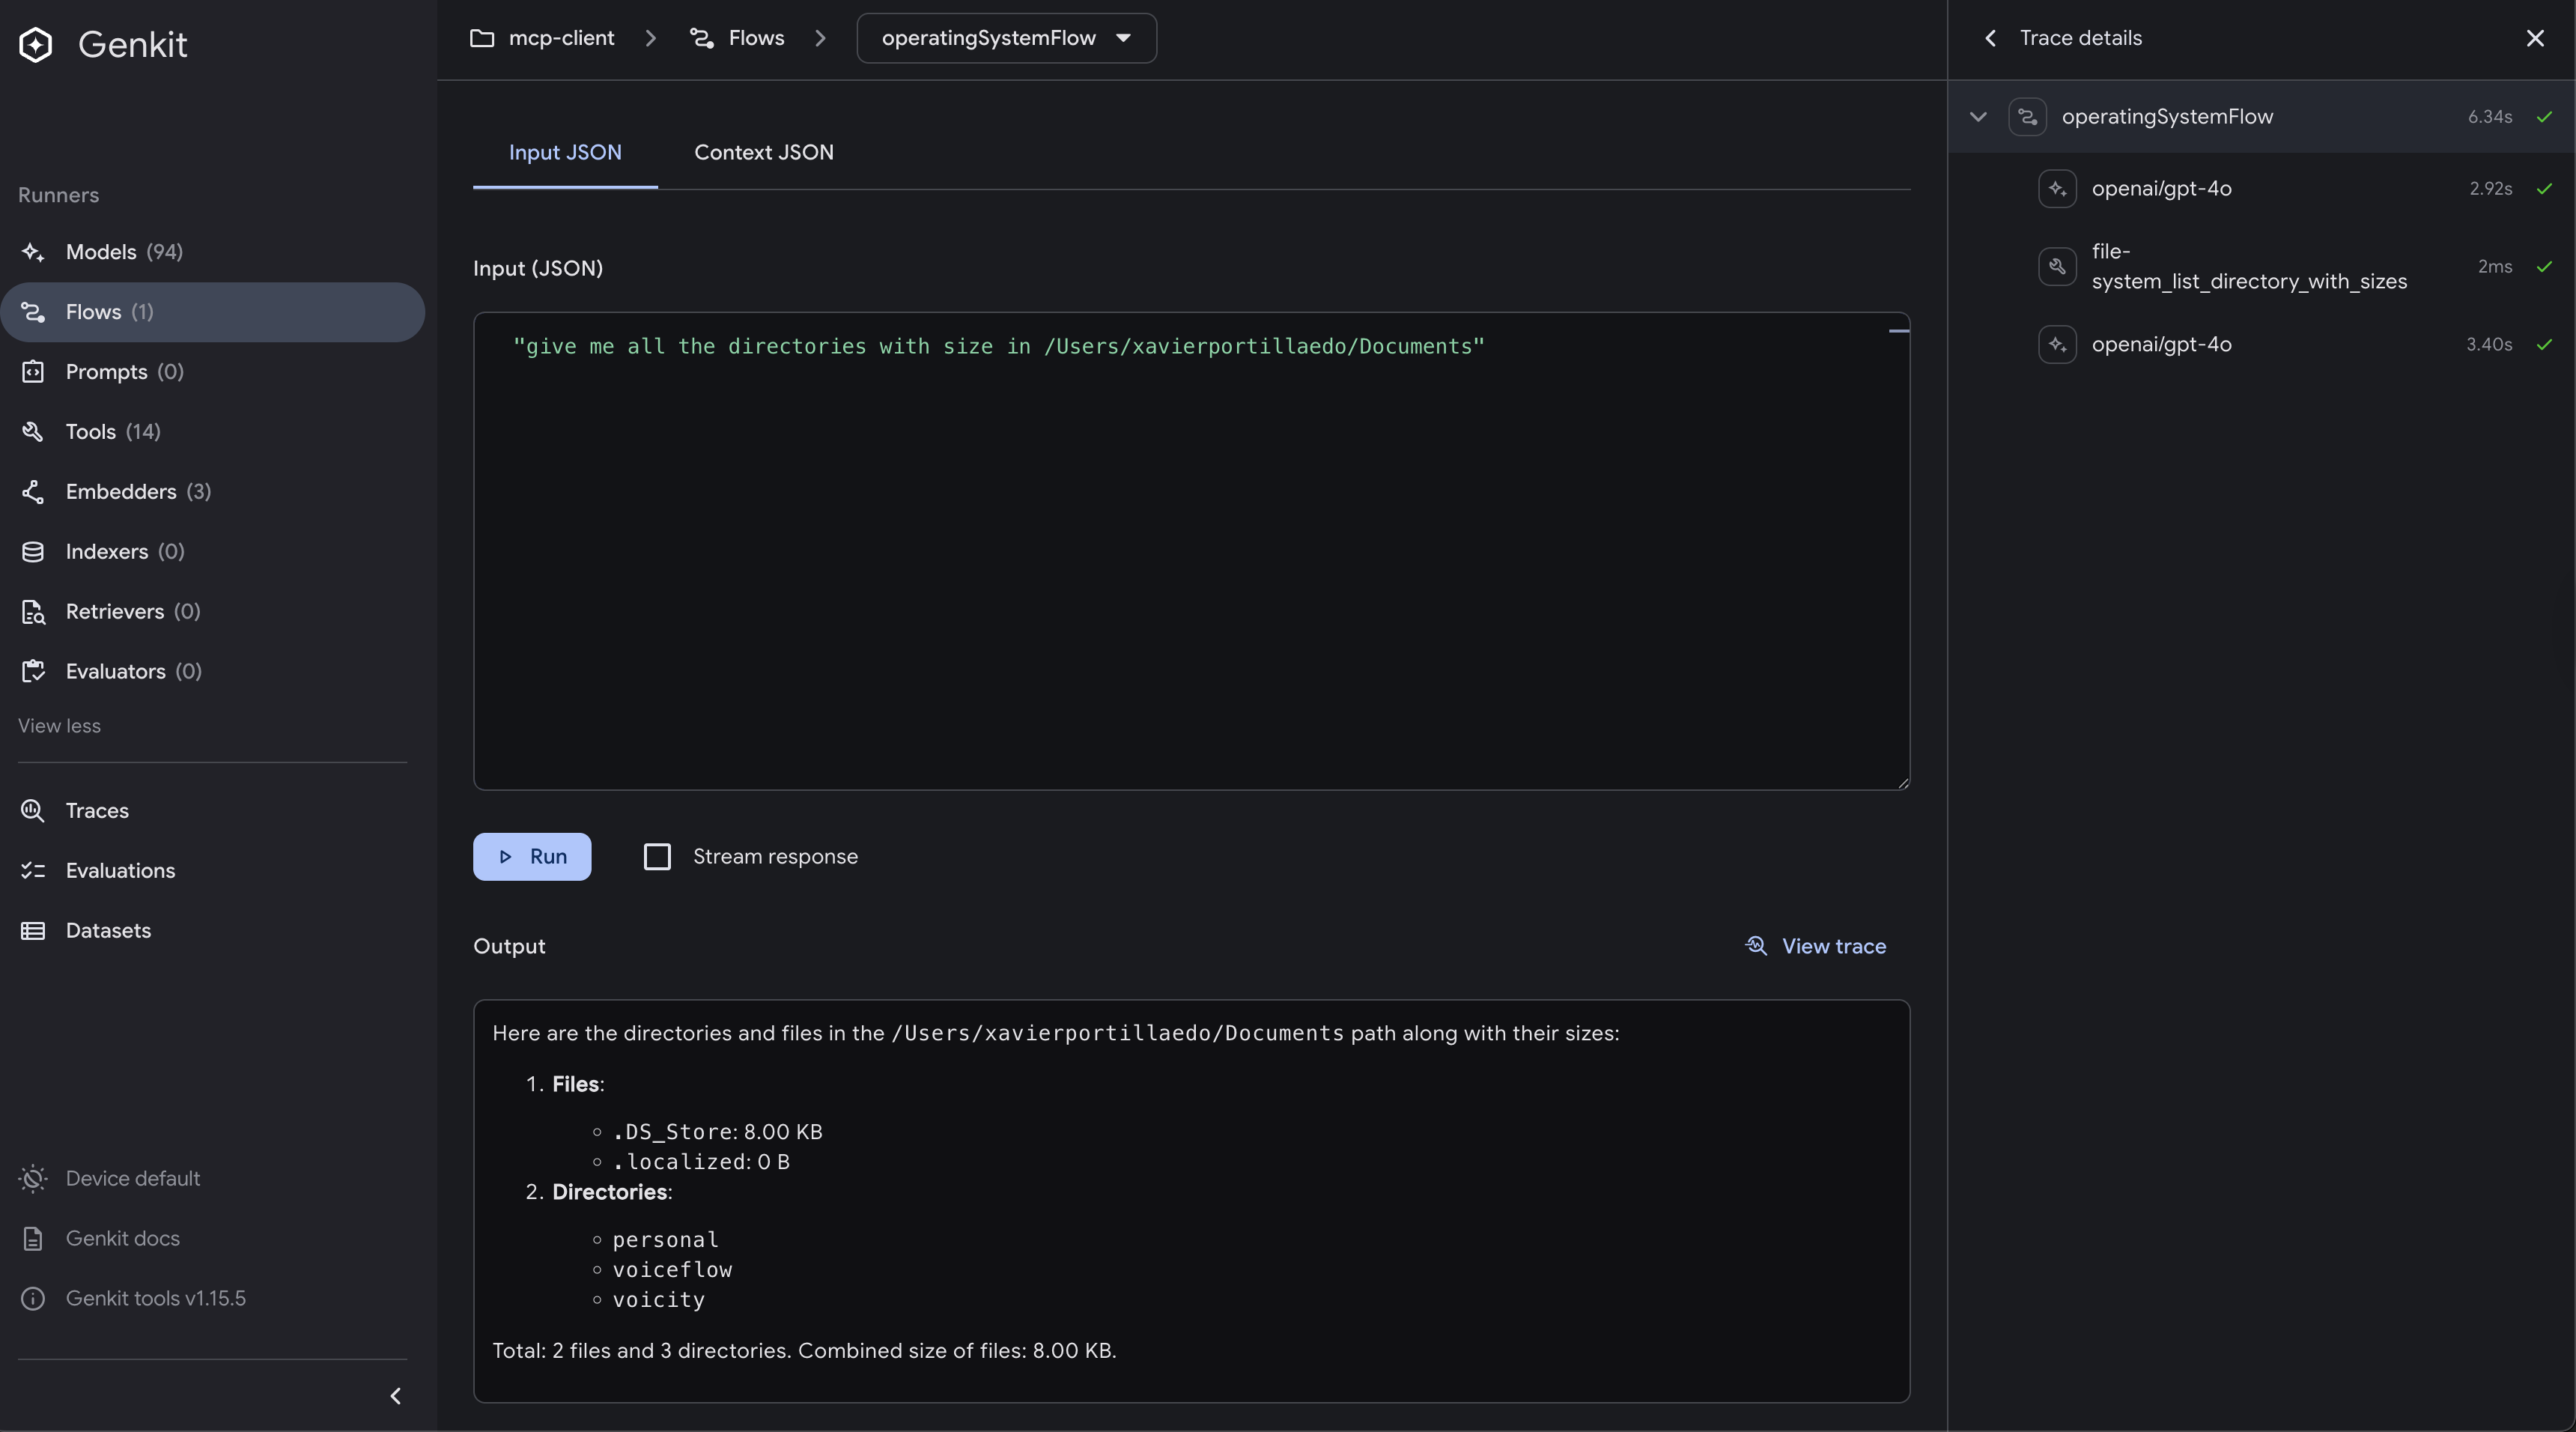The width and height of the screenshot is (2576, 1432).
Task: Switch to the Input JSON tab
Action: click(565, 153)
